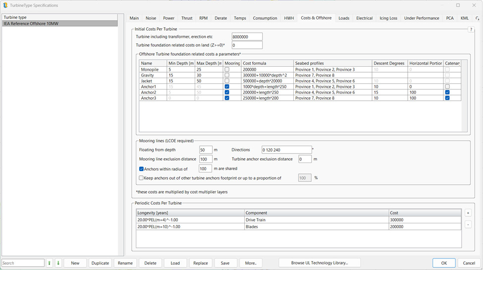
Task: Remove a periodic cost row with minus icon
Action: pos(468,224)
